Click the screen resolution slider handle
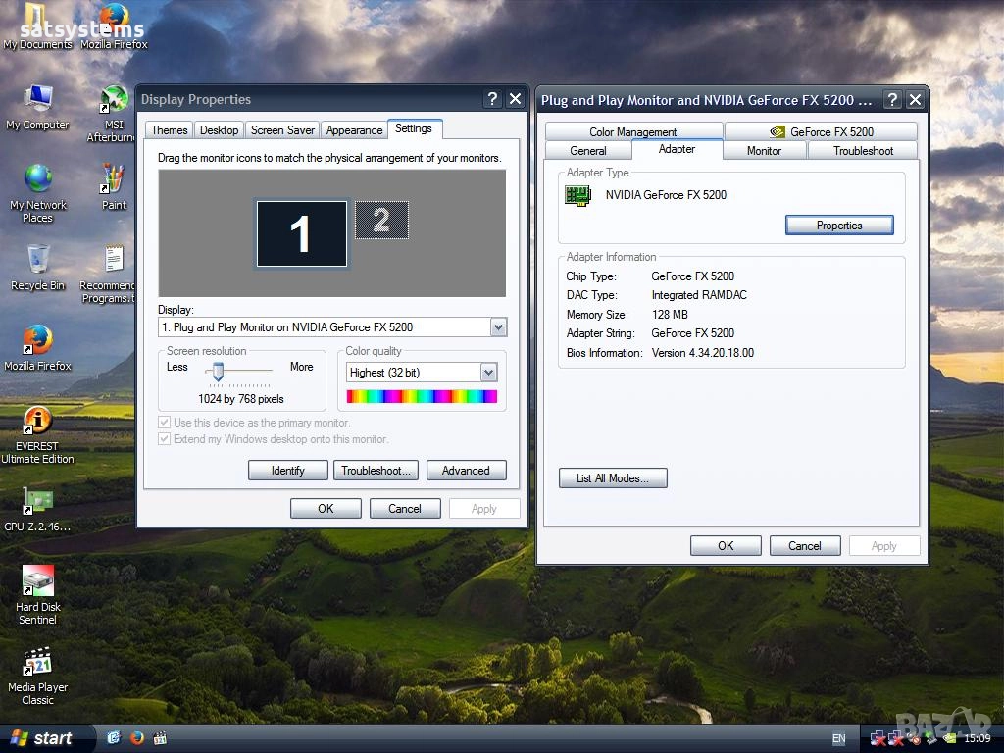 (218, 371)
